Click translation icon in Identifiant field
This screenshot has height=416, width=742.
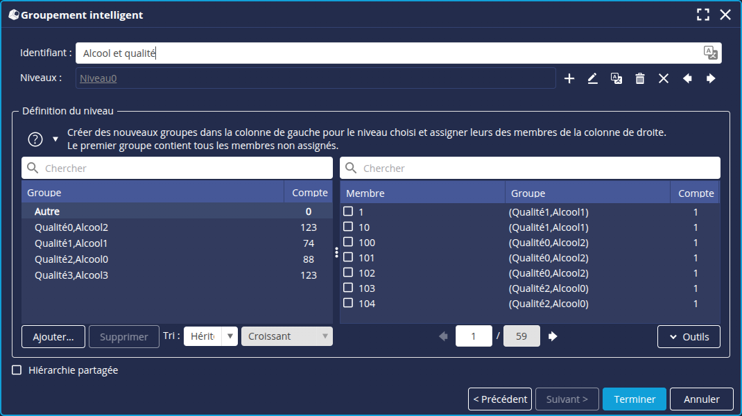click(710, 53)
